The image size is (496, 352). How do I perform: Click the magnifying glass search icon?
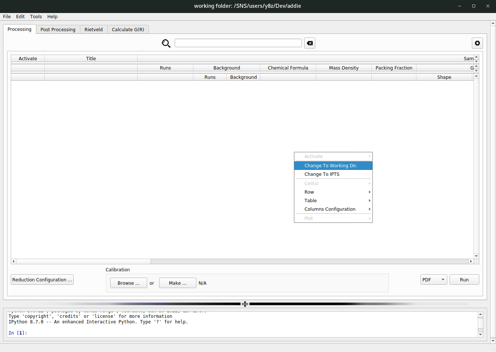click(166, 43)
